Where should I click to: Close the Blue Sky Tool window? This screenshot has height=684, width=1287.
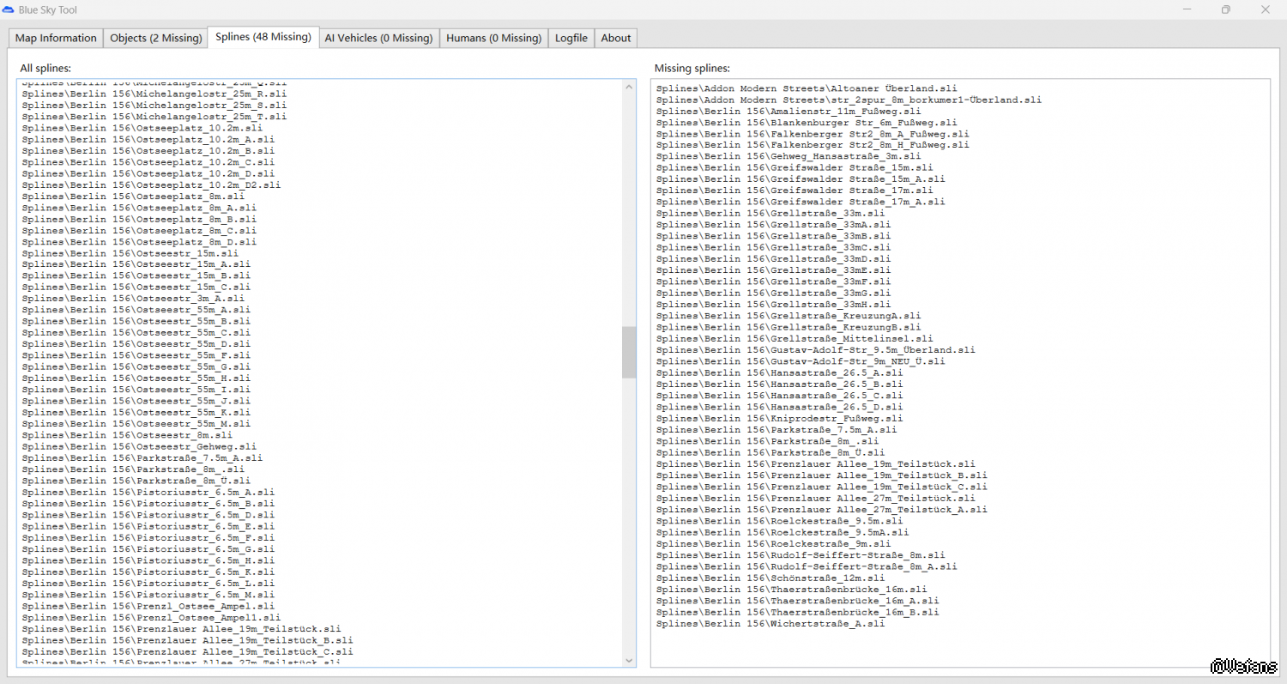coord(1266,9)
